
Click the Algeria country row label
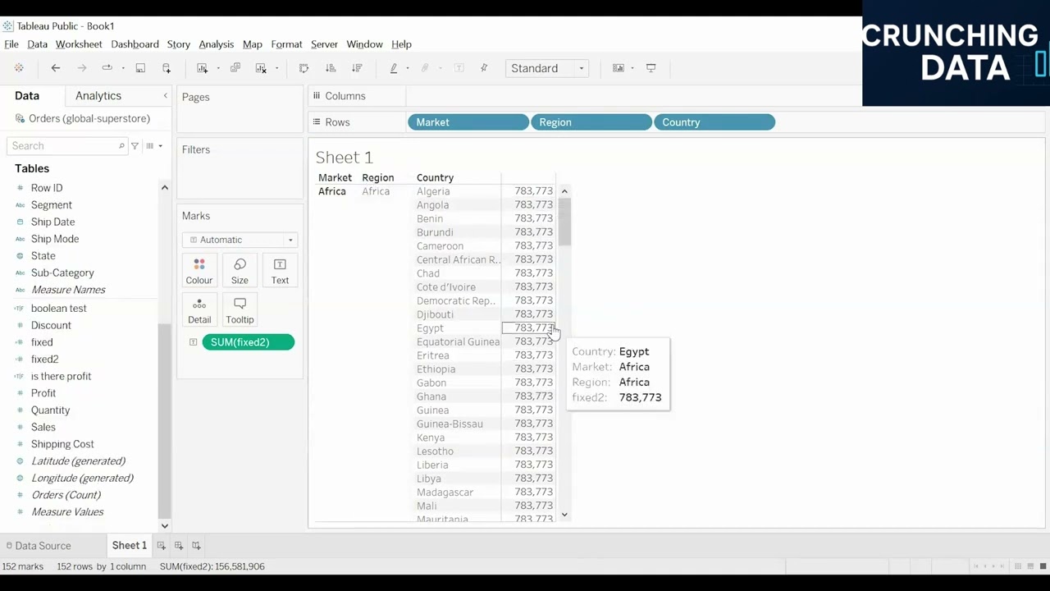click(433, 191)
